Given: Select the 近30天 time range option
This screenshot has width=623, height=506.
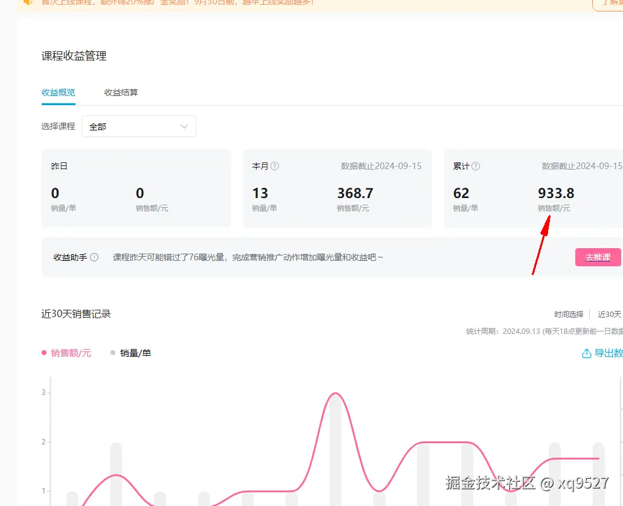Looking at the screenshot, I should [610, 315].
